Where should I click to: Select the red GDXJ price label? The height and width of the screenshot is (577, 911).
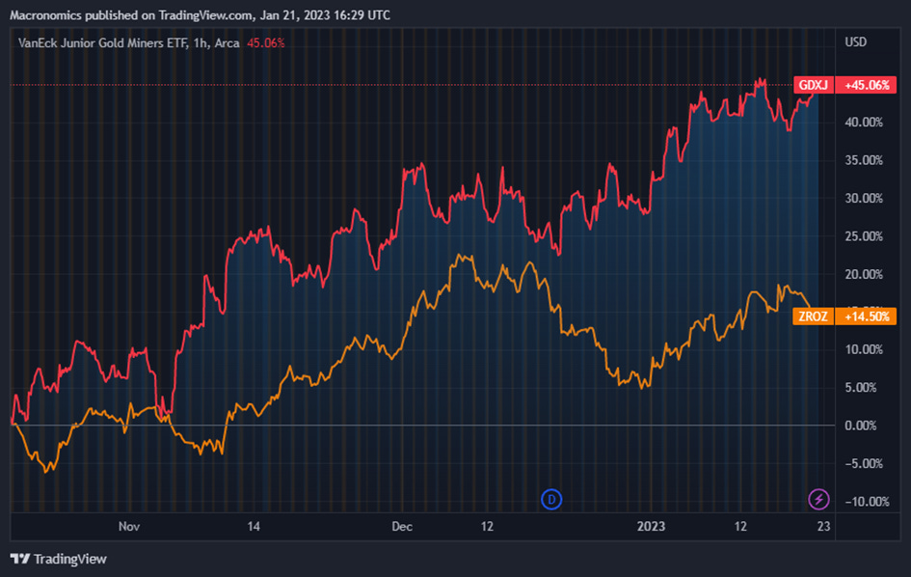[x=814, y=85]
